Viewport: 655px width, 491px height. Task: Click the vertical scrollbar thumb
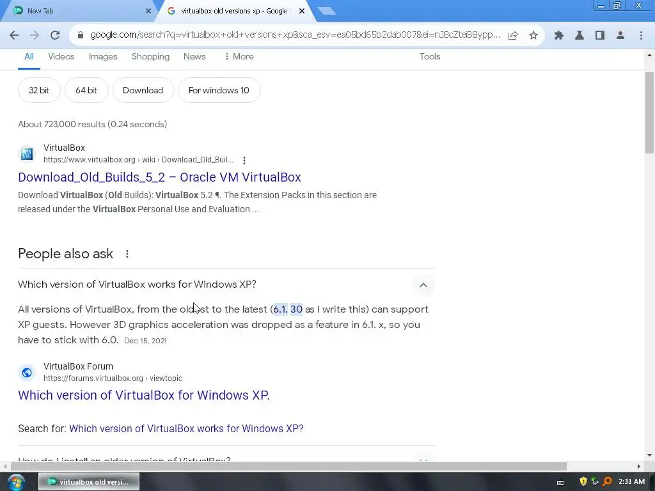pyautogui.click(x=649, y=113)
